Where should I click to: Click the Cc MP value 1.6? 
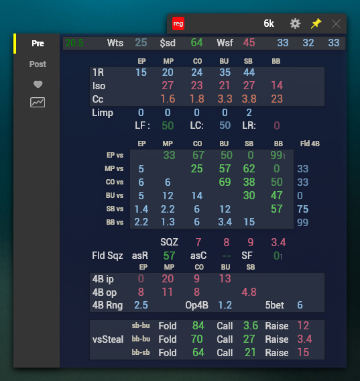168,99
